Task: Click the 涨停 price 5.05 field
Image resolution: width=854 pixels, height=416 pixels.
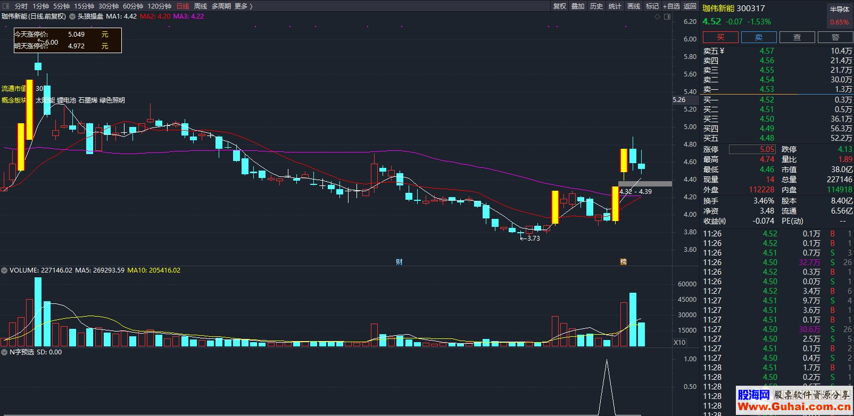Action: [752, 150]
